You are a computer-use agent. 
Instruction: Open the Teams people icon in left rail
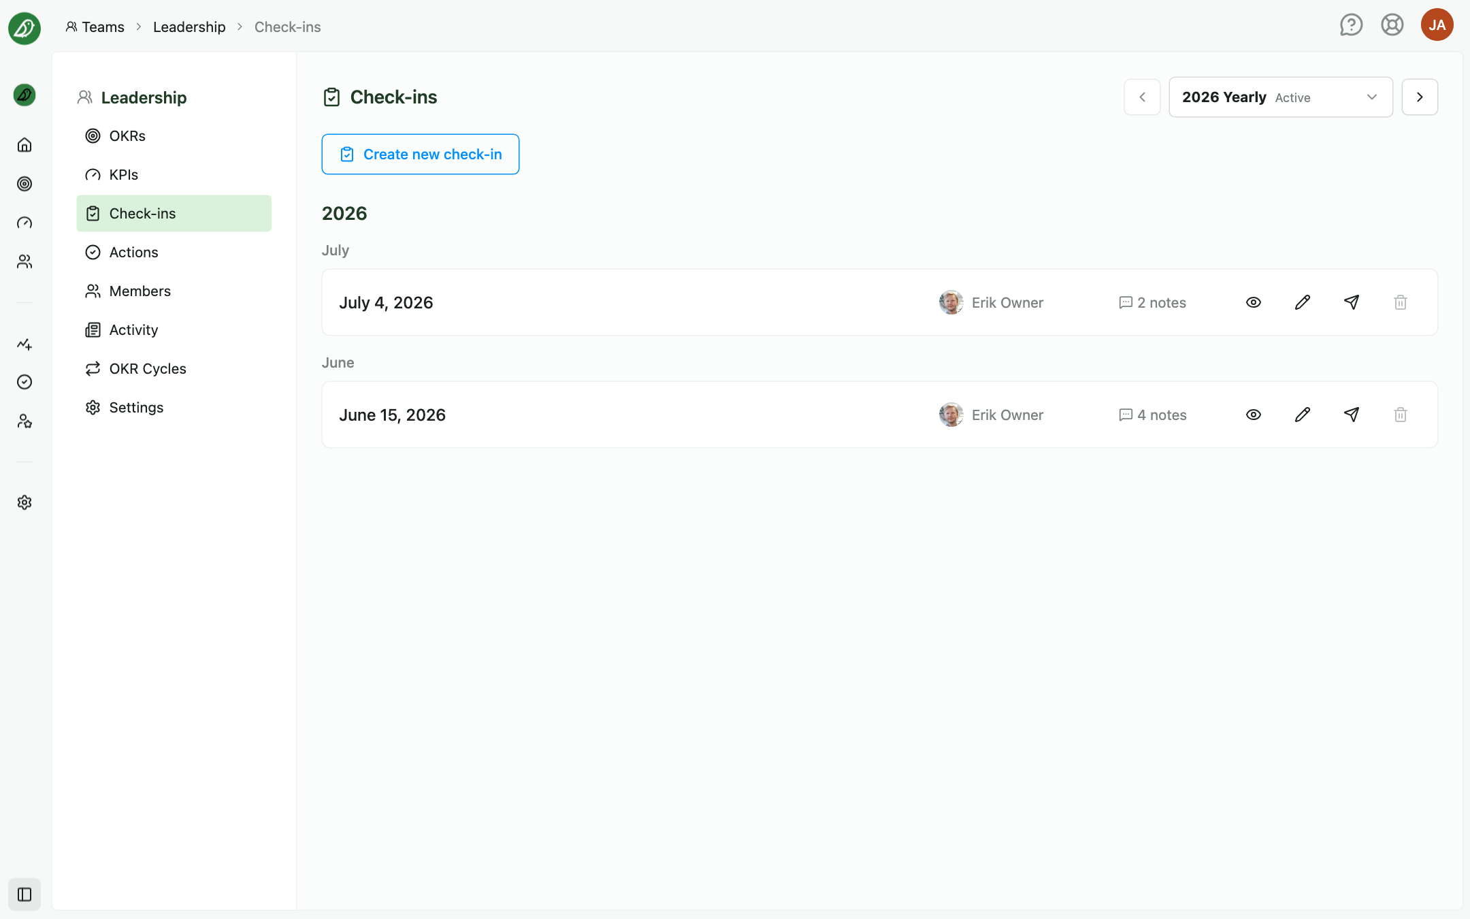click(x=24, y=261)
